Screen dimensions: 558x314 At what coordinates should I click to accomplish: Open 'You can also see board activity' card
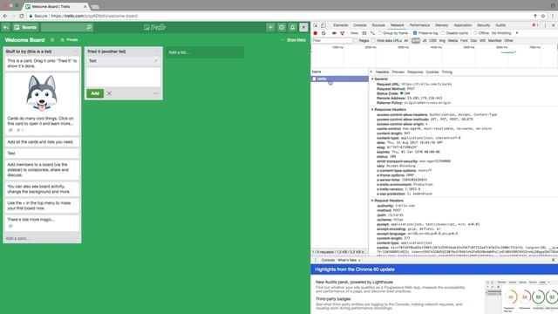[x=42, y=189]
